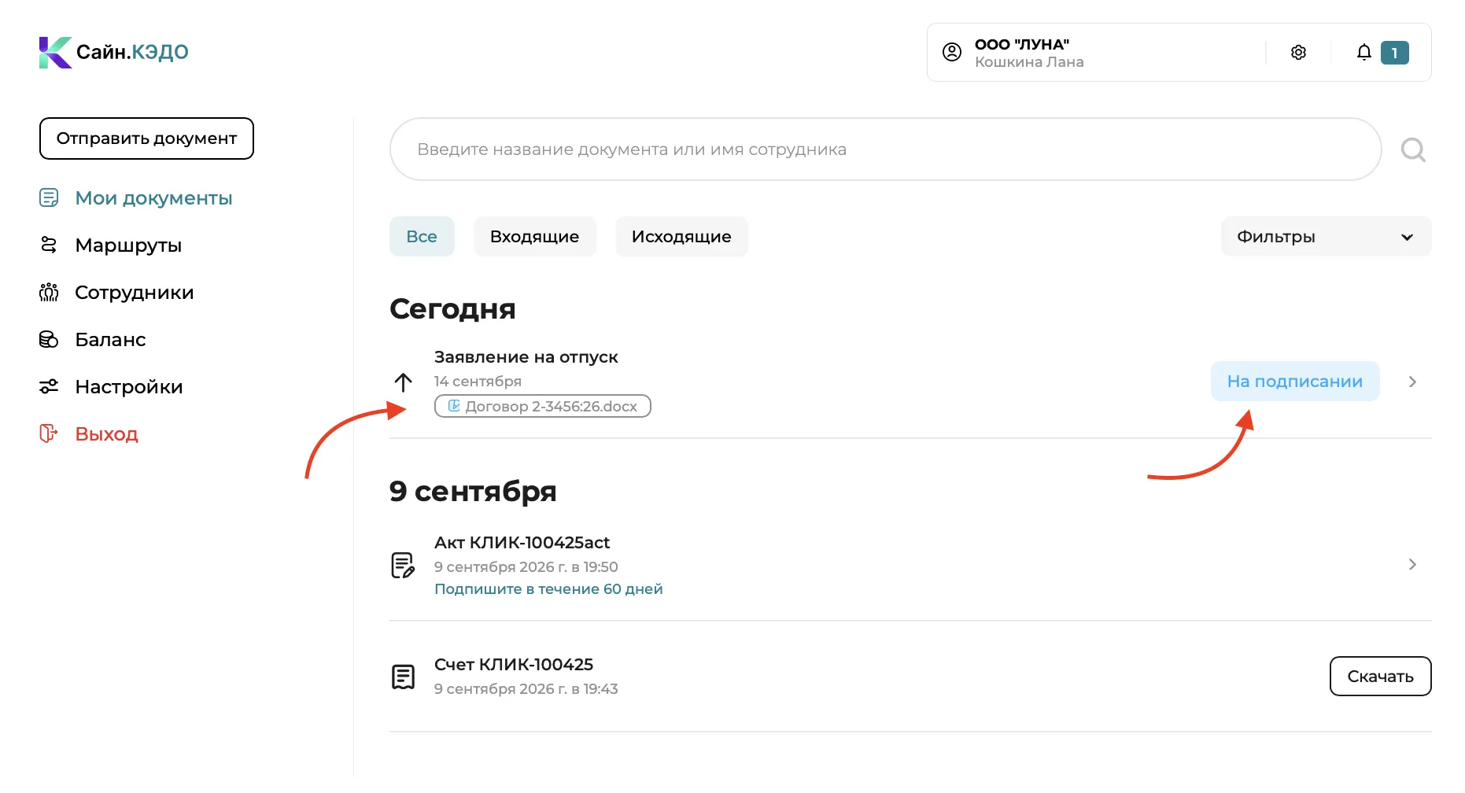Open Акт КЛИК-100425act via right chevron
This screenshot has width=1465, height=793.
pos(1412,564)
